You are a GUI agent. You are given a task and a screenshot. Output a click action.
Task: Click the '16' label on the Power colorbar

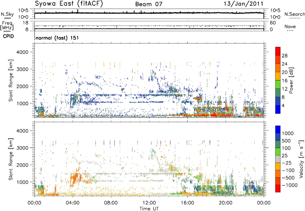click(x=284, y=81)
